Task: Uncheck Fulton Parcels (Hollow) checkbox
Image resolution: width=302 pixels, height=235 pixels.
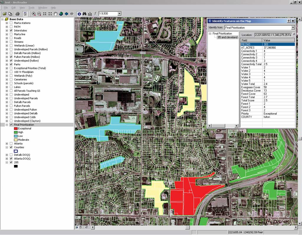Action: pos(11,57)
